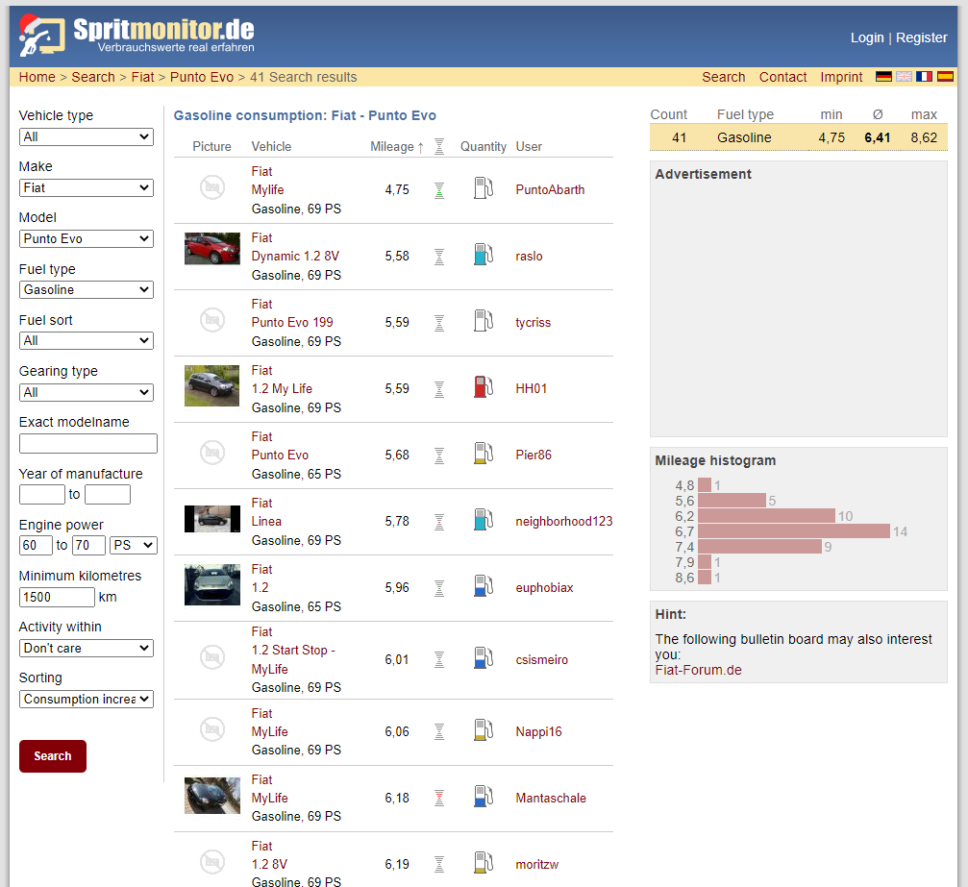Open Fiat in the breadcrumb trail
The height and width of the screenshot is (887, 968).
(x=142, y=77)
